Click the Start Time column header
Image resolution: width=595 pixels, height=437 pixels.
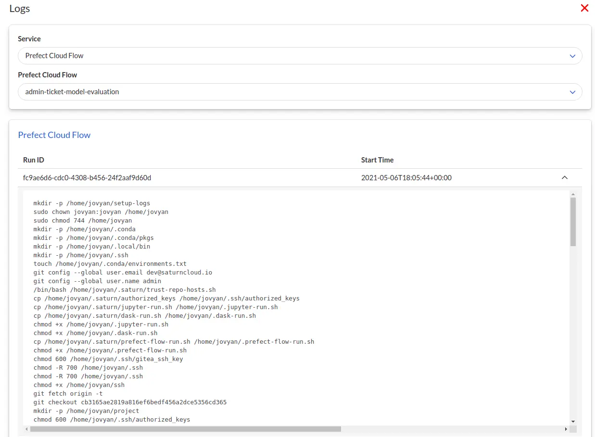pyautogui.click(x=377, y=160)
